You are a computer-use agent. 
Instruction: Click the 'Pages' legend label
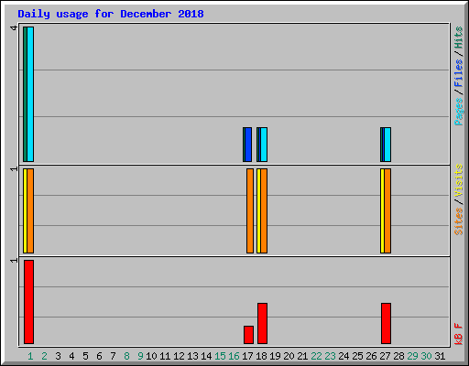pyautogui.click(x=459, y=112)
